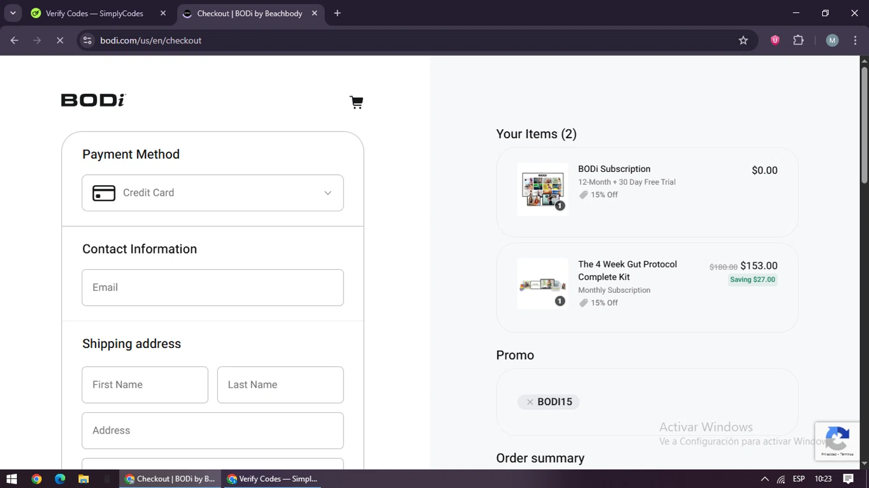Viewport: 869px width, 488px height.
Task: Expand the Credit Card payment dropdown
Action: pyautogui.click(x=213, y=193)
